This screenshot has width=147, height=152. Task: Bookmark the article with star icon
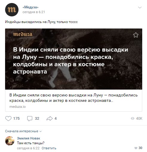(136, 35)
